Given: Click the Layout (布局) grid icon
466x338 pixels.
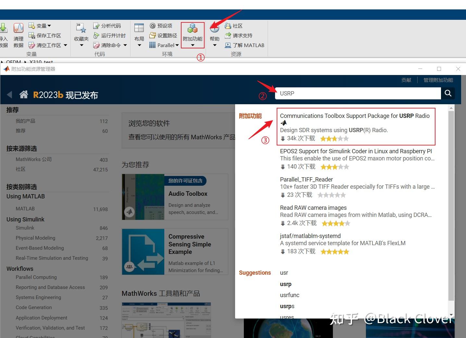Looking at the screenshot, I should click(x=139, y=28).
